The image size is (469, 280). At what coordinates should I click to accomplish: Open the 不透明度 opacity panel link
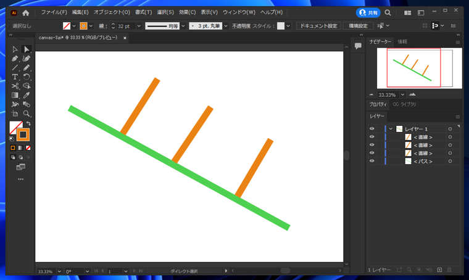click(241, 26)
